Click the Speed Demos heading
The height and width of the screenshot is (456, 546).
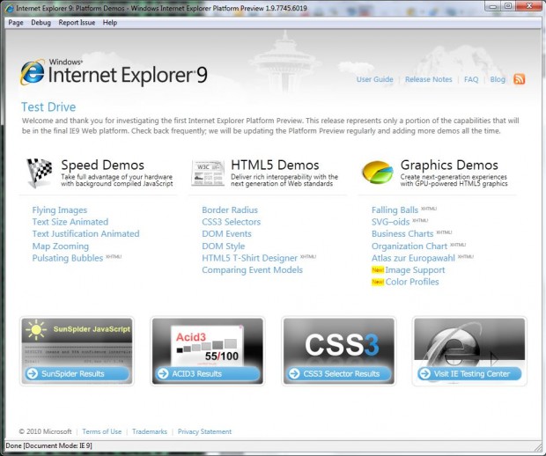coord(102,165)
